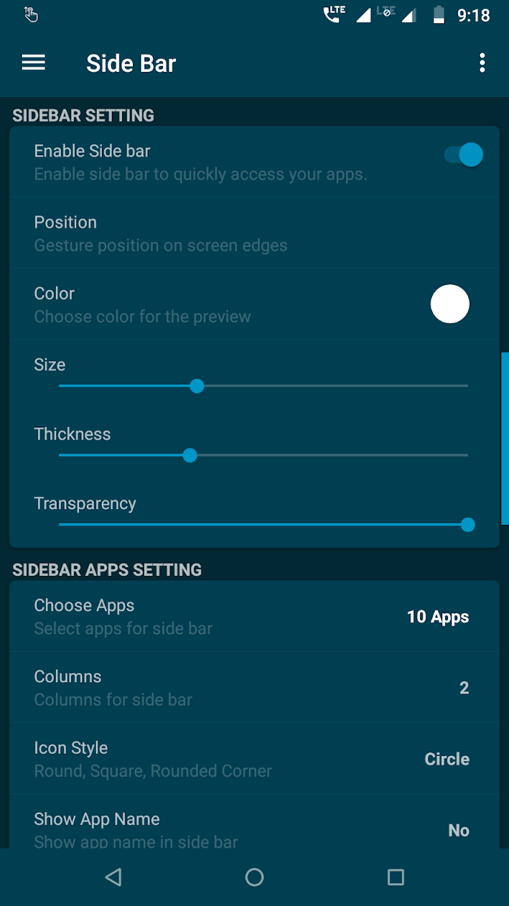Viewport: 509px width, 906px height.
Task: Click the blue vertical scrollbar
Action: tap(505, 438)
